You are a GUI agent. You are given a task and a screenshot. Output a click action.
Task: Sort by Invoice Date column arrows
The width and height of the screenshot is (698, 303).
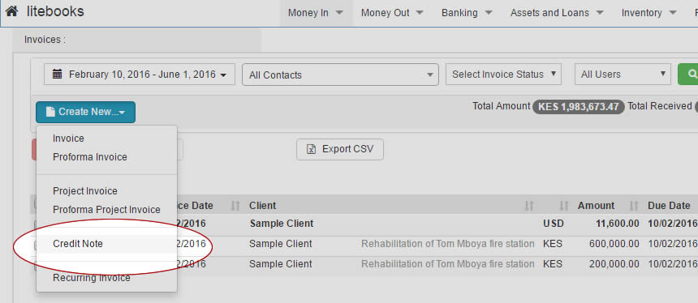coord(235,206)
